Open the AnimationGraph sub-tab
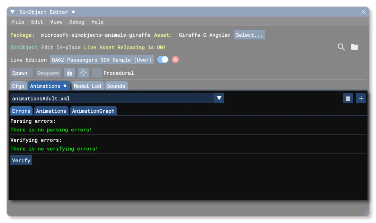The image size is (376, 223). 93,111
